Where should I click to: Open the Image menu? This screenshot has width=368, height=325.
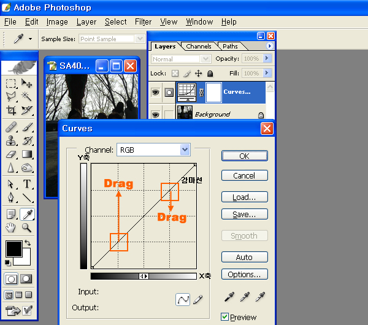click(57, 22)
